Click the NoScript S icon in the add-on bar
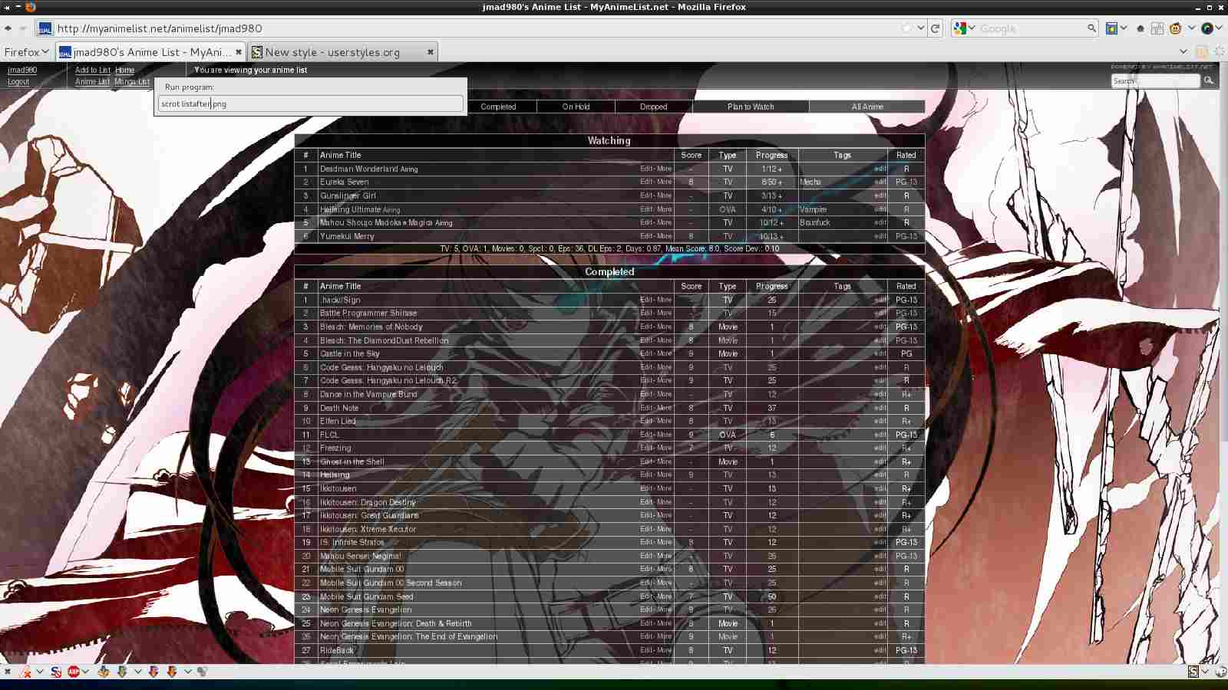The image size is (1228, 690). coord(55,672)
